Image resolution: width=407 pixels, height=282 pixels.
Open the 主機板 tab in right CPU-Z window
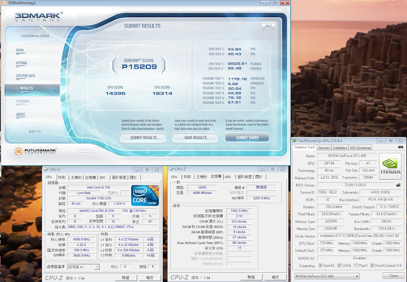[x=201, y=177]
